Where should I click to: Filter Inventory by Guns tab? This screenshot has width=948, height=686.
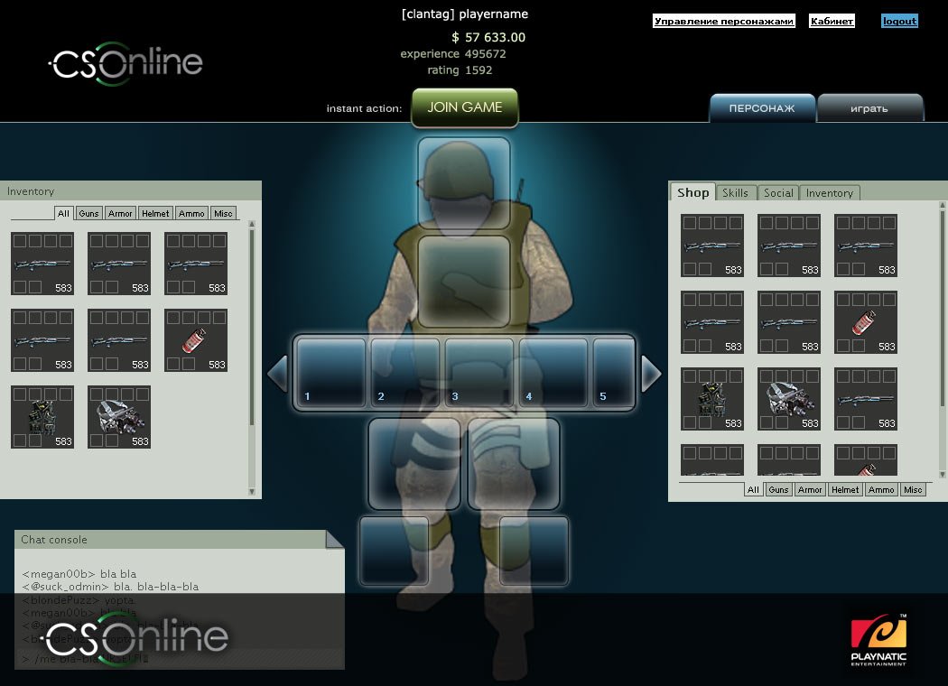pos(88,213)
